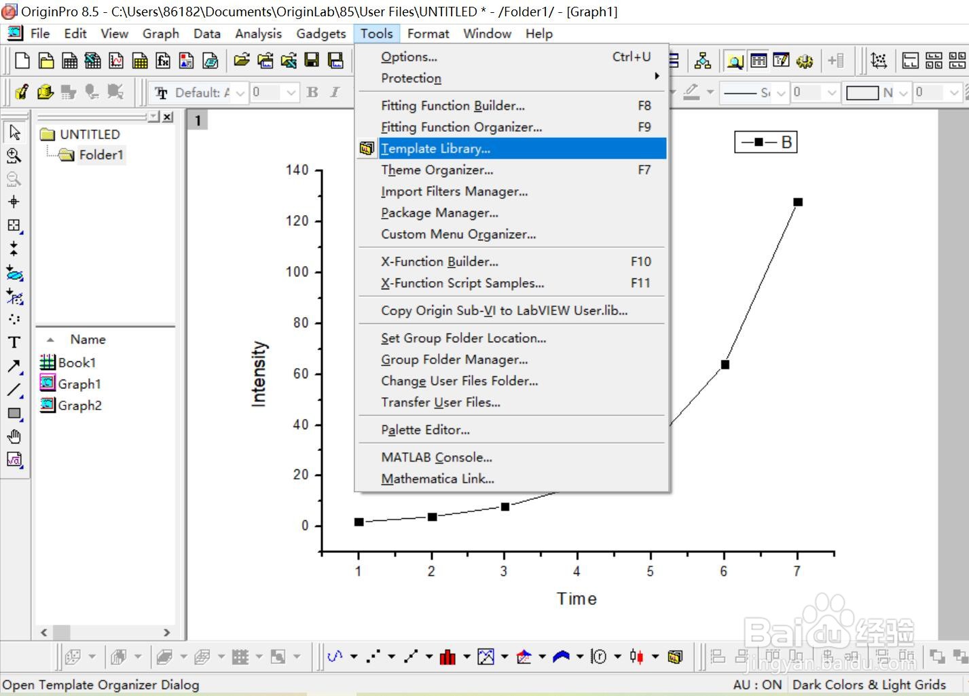Click the New Folder toolbar icon
Screen dimensions: 969x696
click(x=46, y=61)
